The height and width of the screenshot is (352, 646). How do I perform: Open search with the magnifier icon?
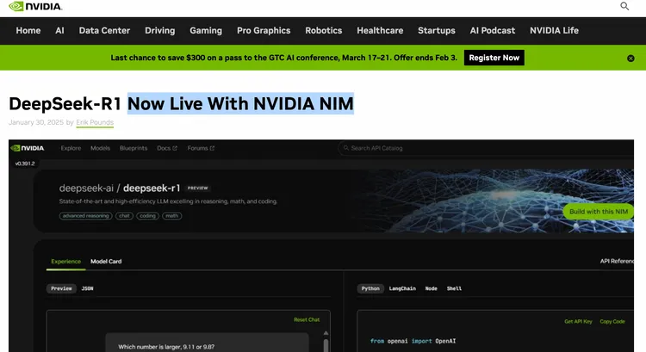pos(625,7)
